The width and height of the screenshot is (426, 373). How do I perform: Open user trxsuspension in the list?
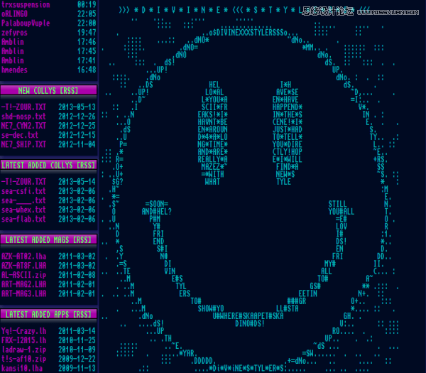(26, 5)
